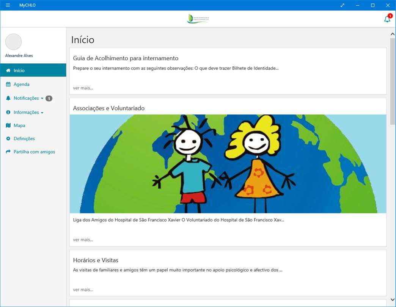Image resolution: width=396 pixels, height=307 pixels.
Task: Click the Agenda calendar icon
Action: coord(8,84)
